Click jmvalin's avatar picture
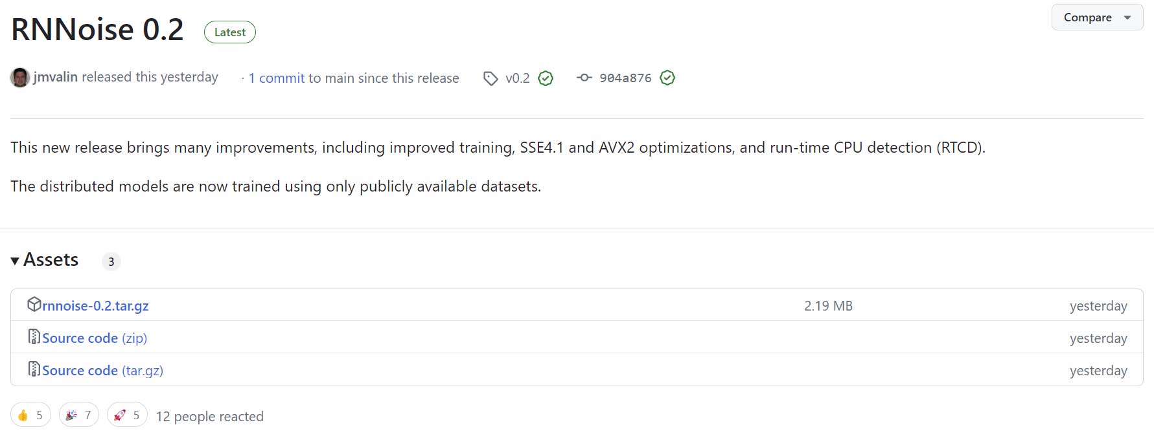Viewport: 1154px width, 438px height. coord(20,78)
